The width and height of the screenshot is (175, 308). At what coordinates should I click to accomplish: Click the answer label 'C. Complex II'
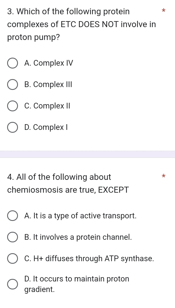click(x=47, y=106)
